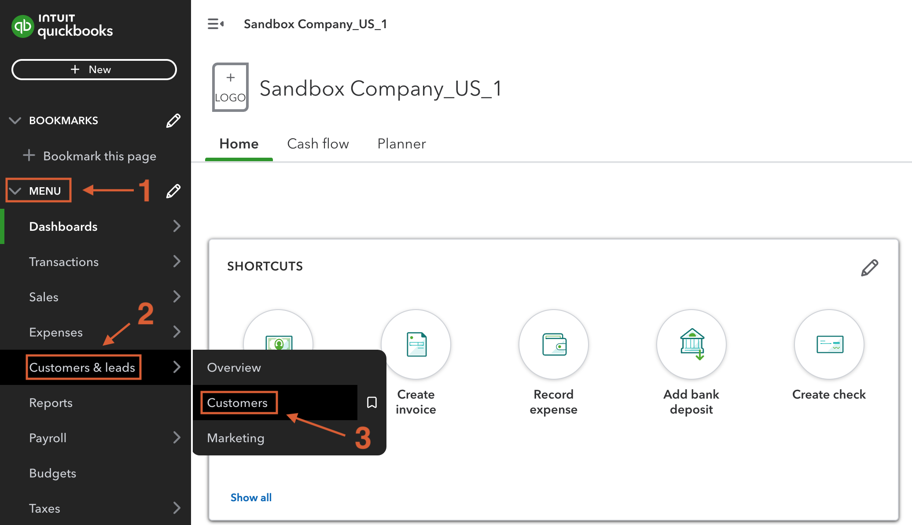Click the pencil icon next to BOOKMARKS
This screenshot has height=525, width=912.
[x=173, y=120]
